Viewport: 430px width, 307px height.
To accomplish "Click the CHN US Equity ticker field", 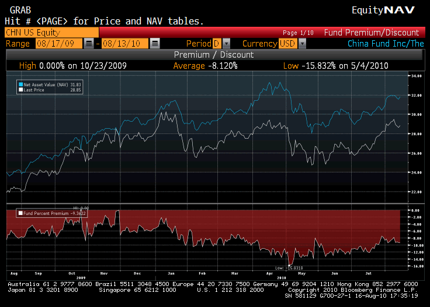I will (51, 33).
